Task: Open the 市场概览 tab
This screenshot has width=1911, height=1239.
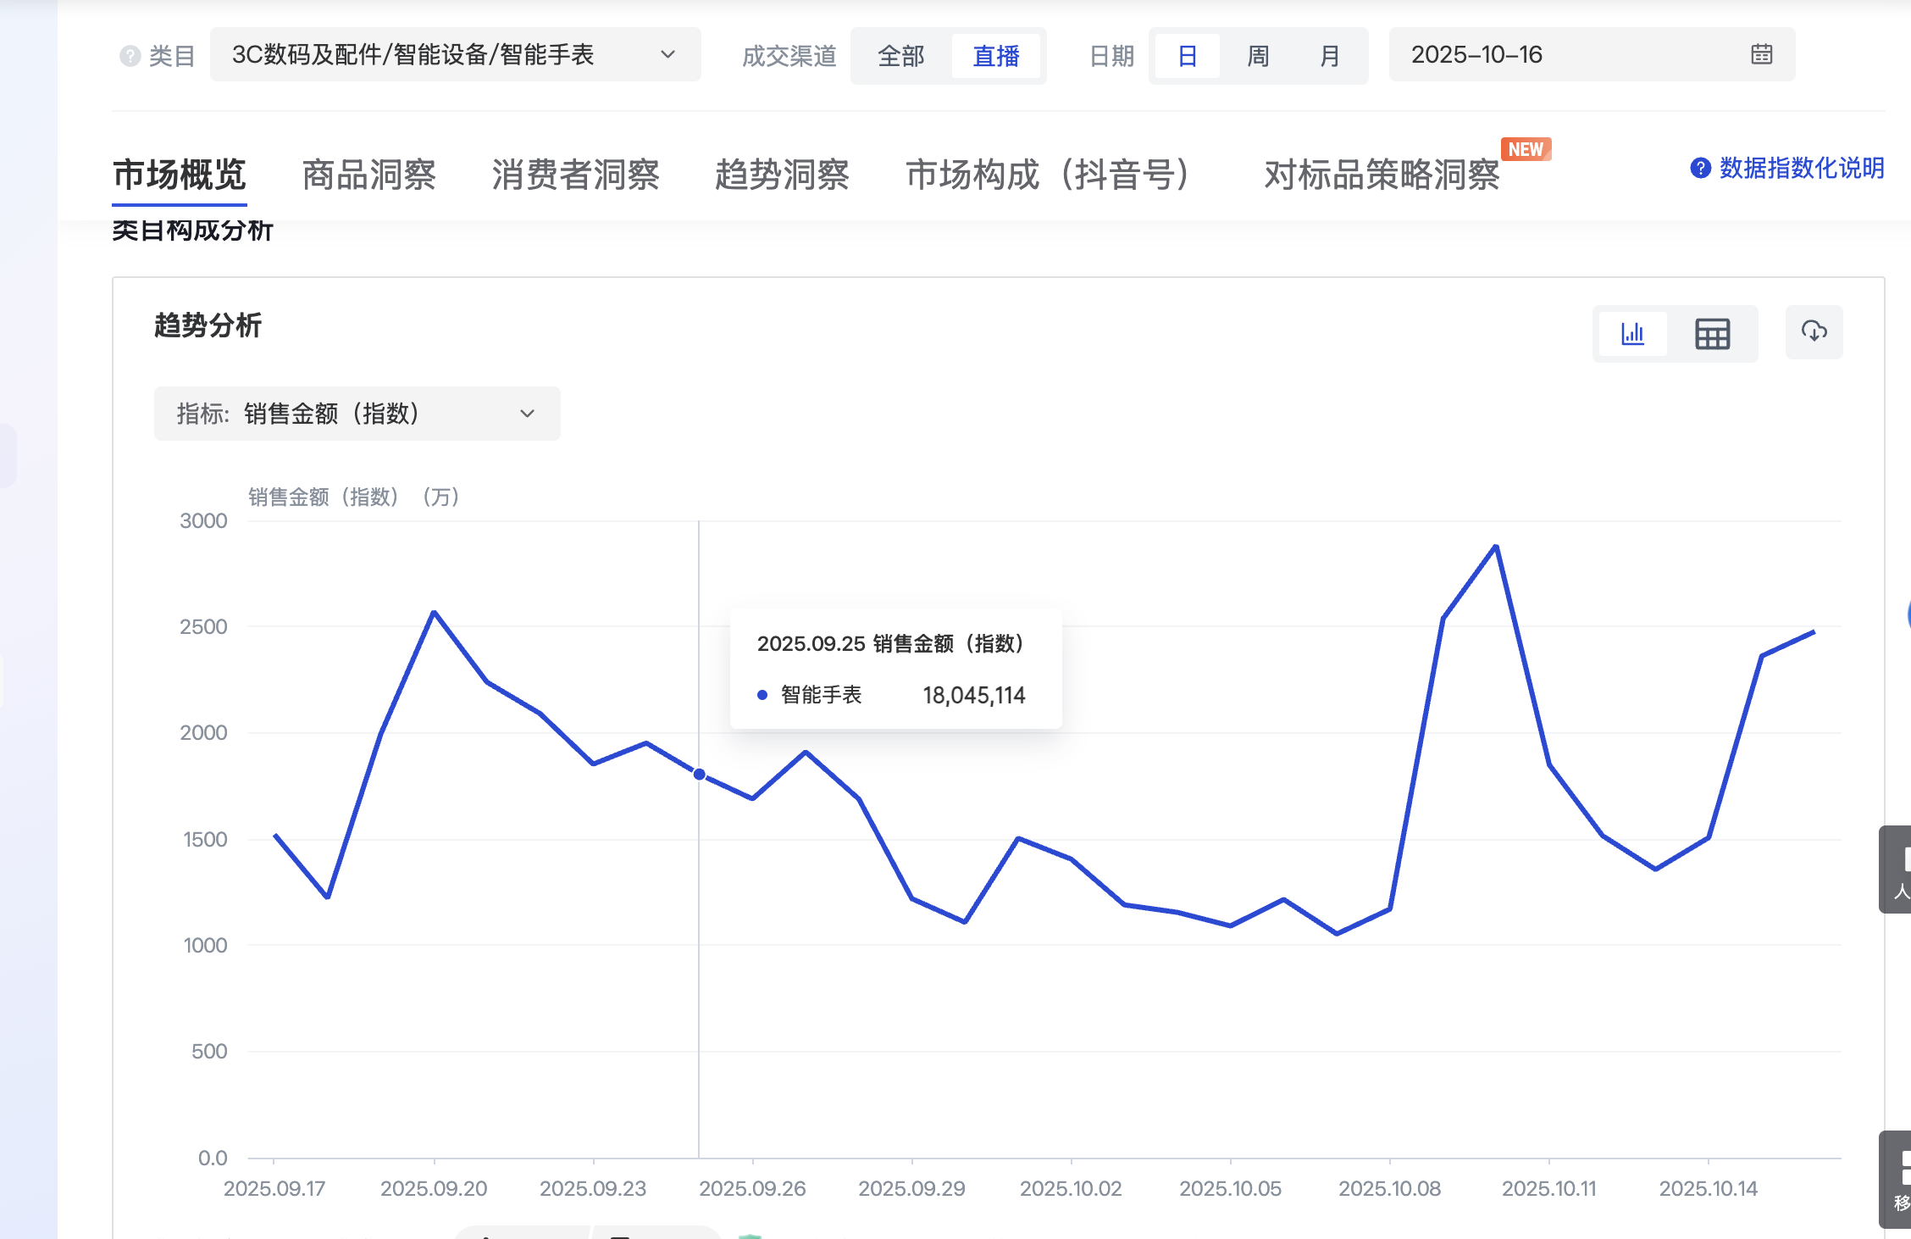Action: click(x=179, y=175)
